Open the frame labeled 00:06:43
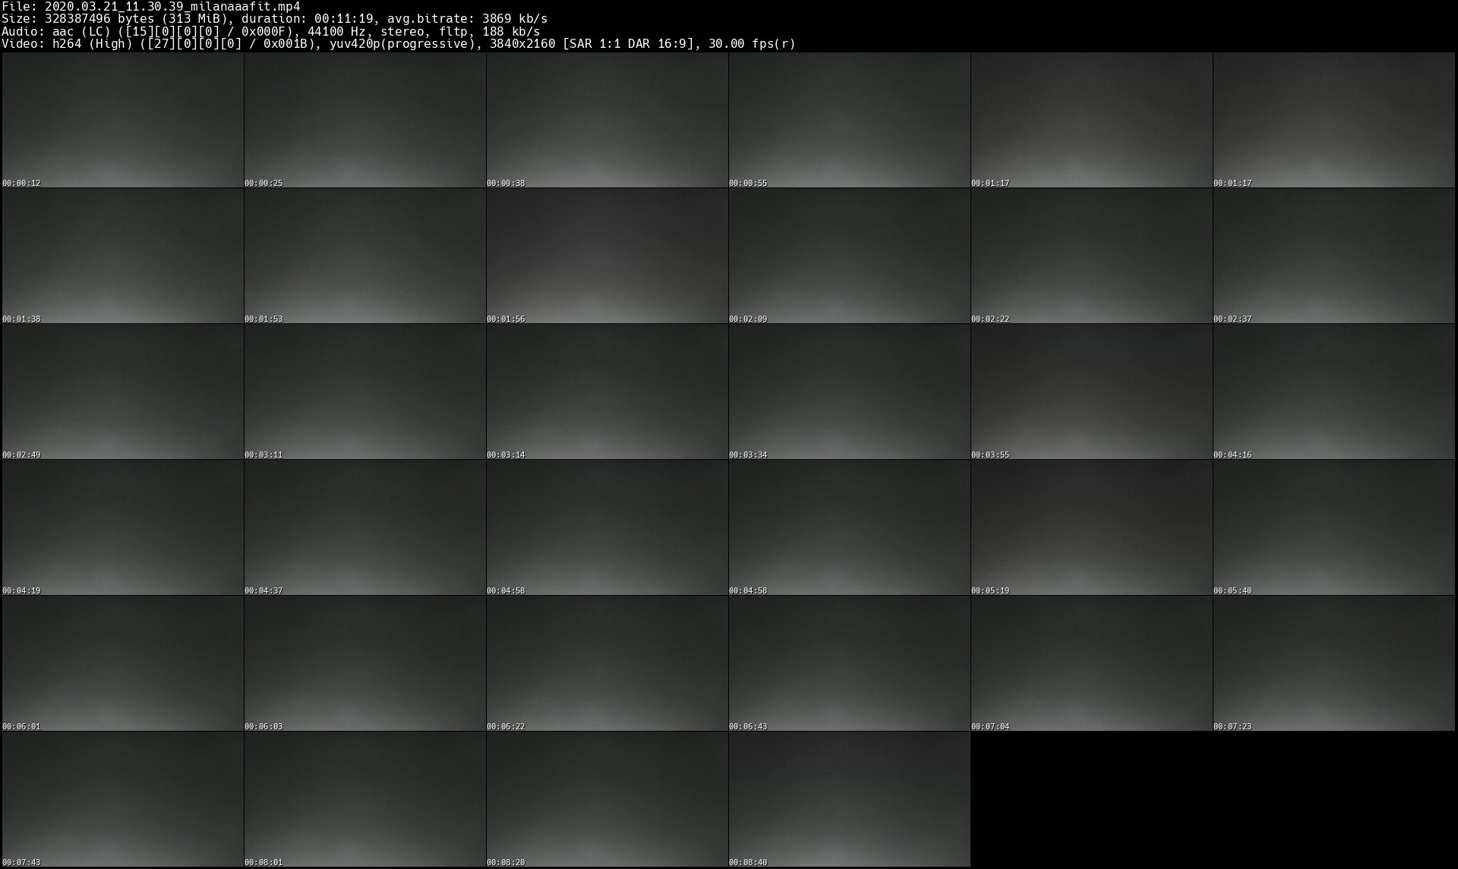 [850, 663]
